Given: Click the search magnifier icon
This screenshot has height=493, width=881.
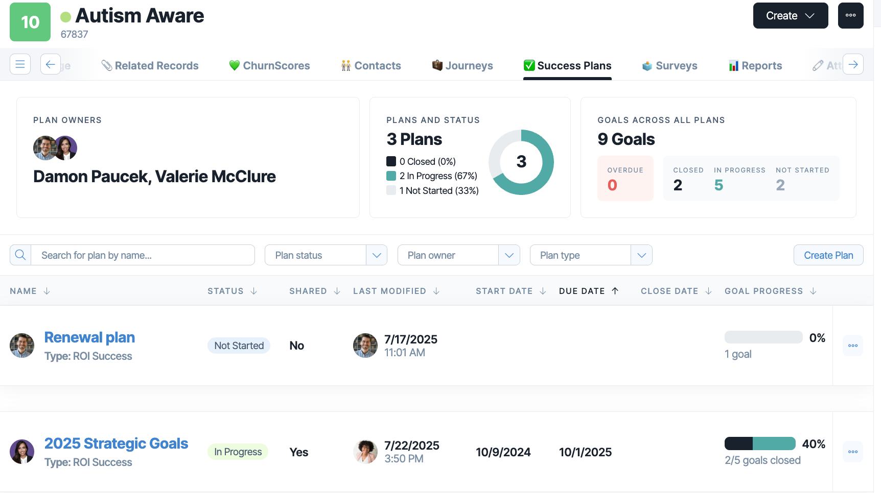Looking at the screenshot, I should click(x=20, y=255).
